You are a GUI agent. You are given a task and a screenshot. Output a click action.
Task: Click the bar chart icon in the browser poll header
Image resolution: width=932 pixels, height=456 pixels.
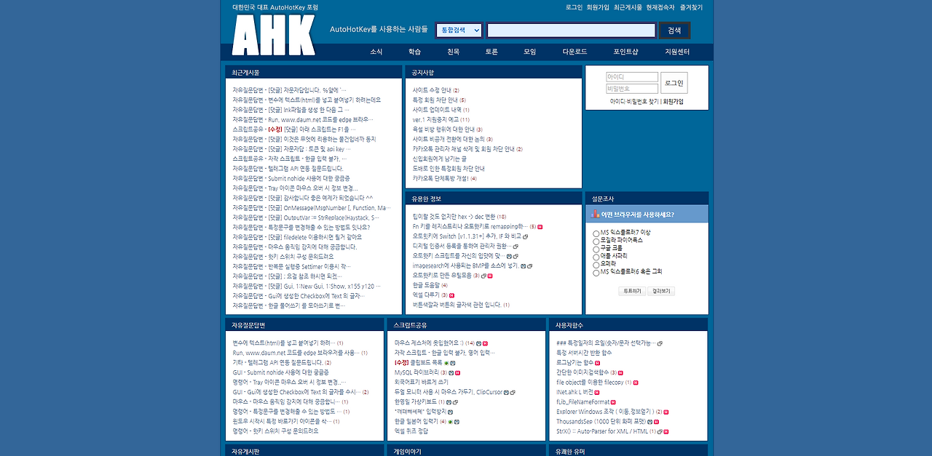[x=595, y=214]
